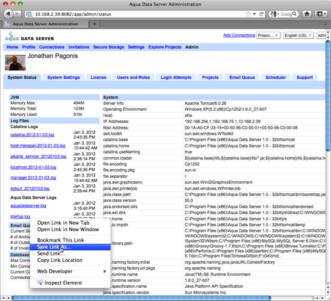The image size is (331, 301).
Task: Click the browser Forward arrow button
Action: (x=17, y=14)
